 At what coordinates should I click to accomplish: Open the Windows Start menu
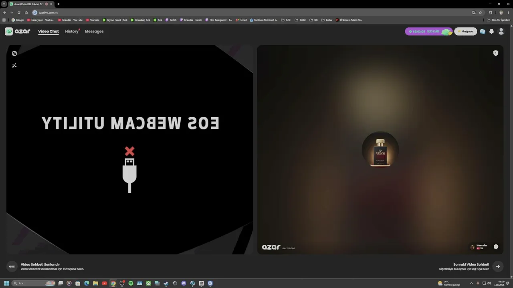pos(6,283)
